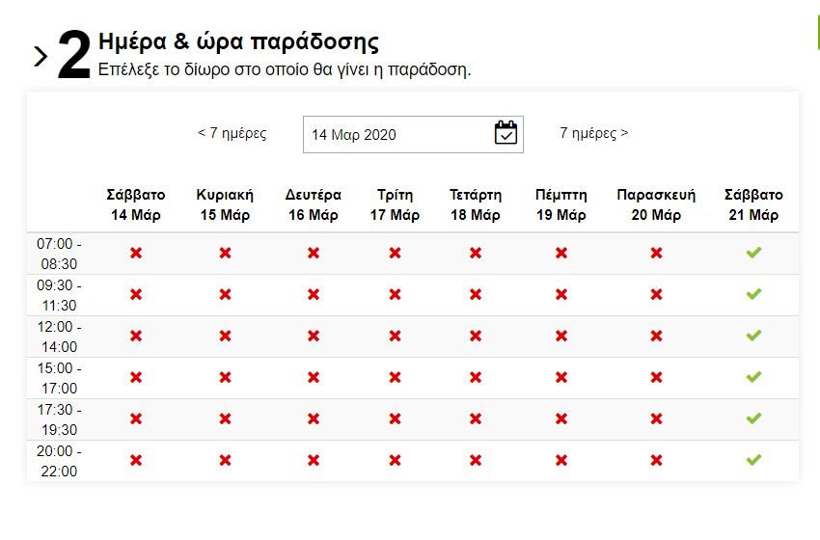This screenshot has height=540, width=820.
Task: Click red X for Thursday 19 Mar 15:00 slot
Action: (561, 377)
